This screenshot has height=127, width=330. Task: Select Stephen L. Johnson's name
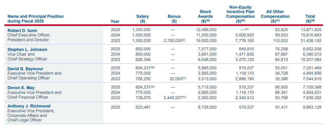27,49
